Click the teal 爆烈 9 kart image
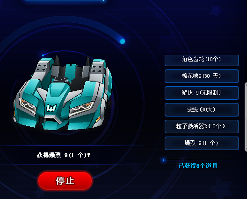The width and height of the screenshot is (247, 199). (x=63, y=93)
